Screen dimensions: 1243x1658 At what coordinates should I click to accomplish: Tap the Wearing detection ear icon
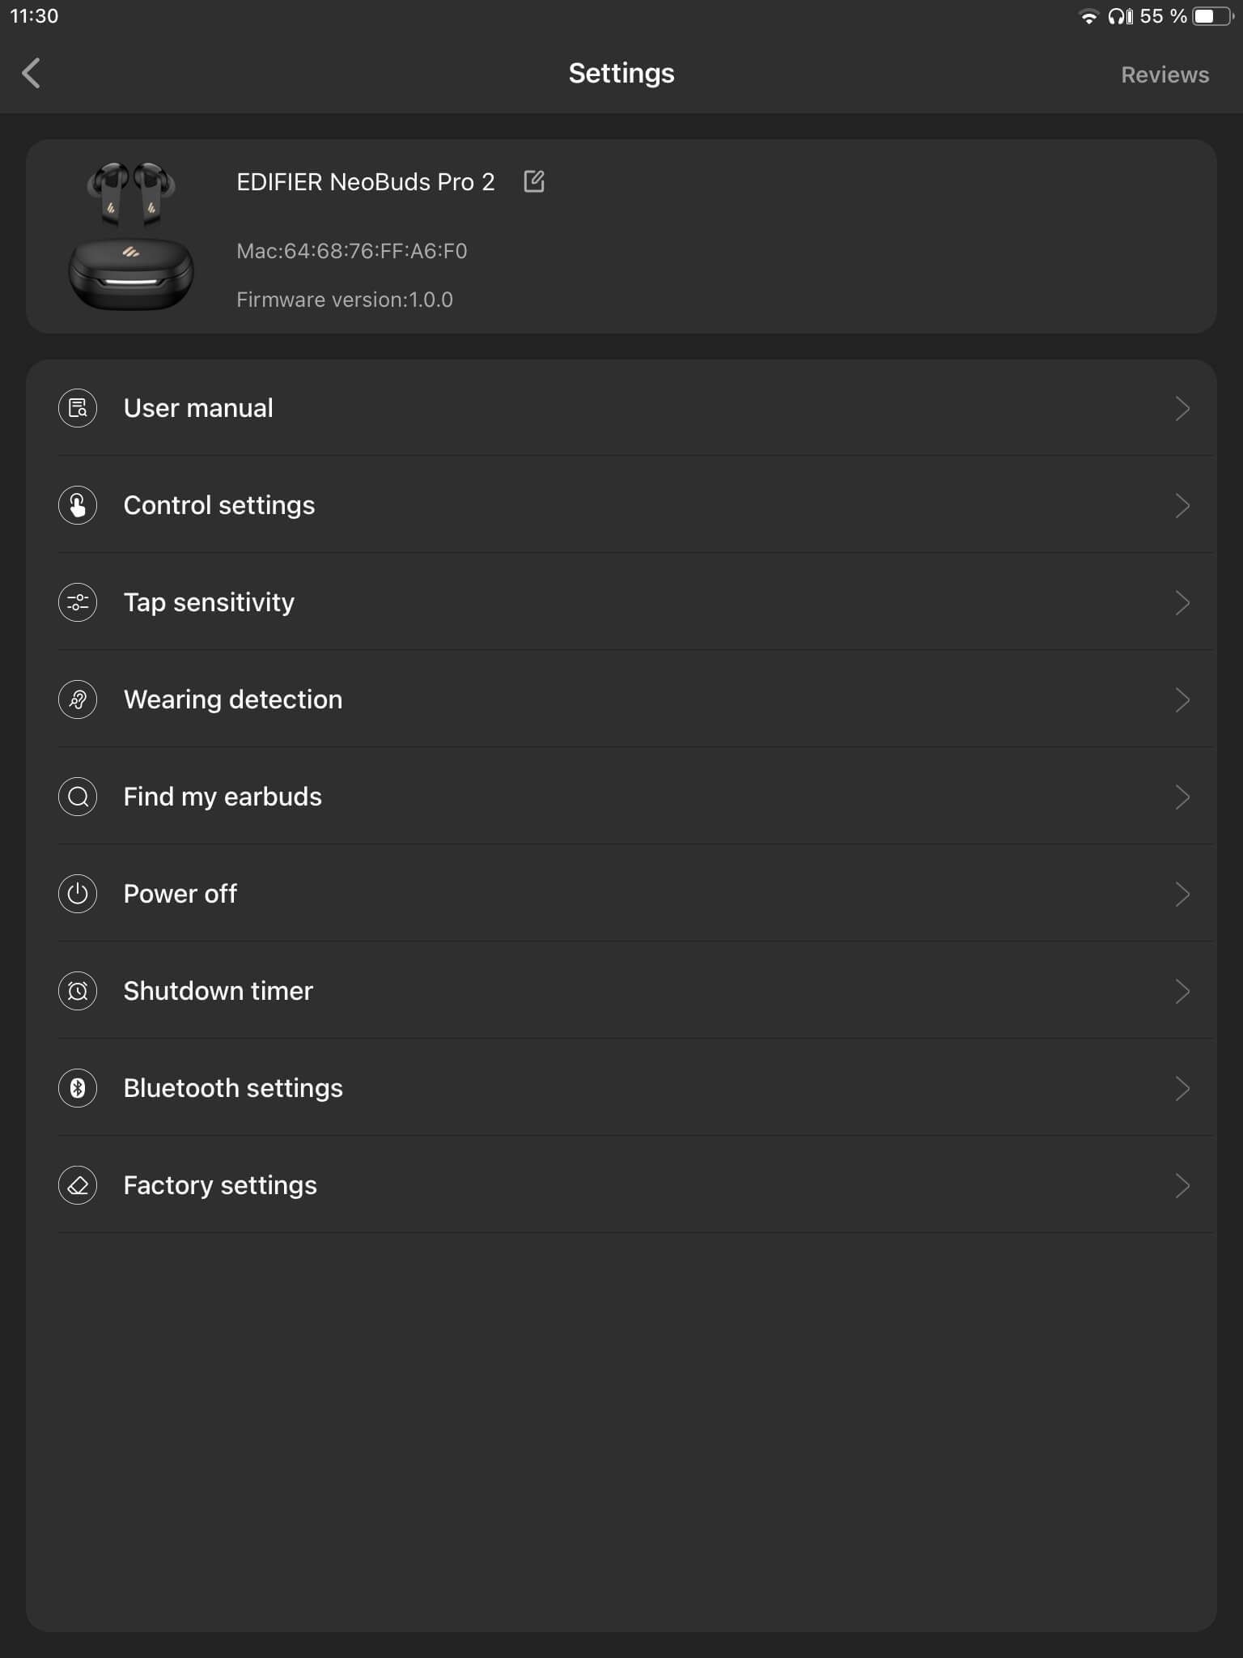click(78, 699)
